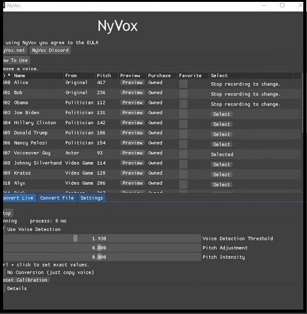Mark Joe Biden voice as favorite

[183, 114]
